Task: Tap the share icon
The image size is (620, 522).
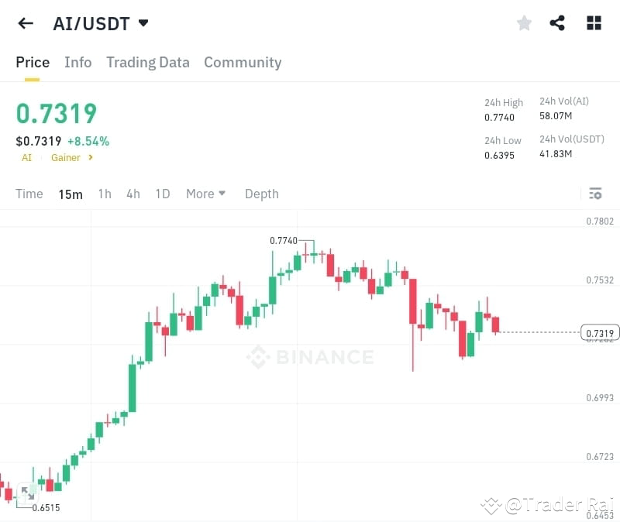Action: tap(557, 23)
